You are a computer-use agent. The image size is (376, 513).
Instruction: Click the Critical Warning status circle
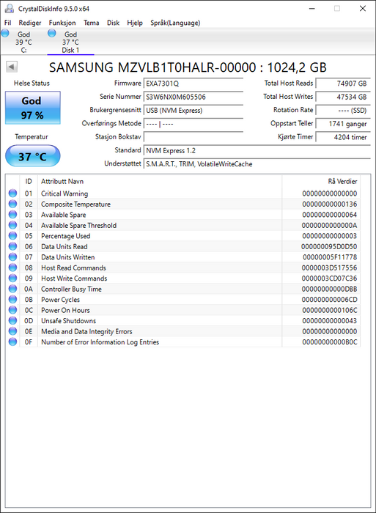[x=12, y=193]
